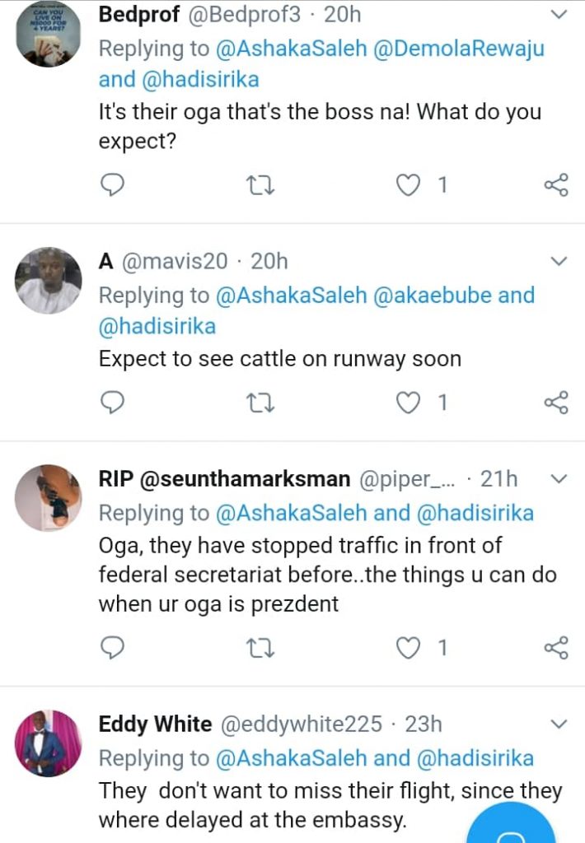Retweet the federal secretariat traffic tweet
585x843 pixels.
pos(260,648)
